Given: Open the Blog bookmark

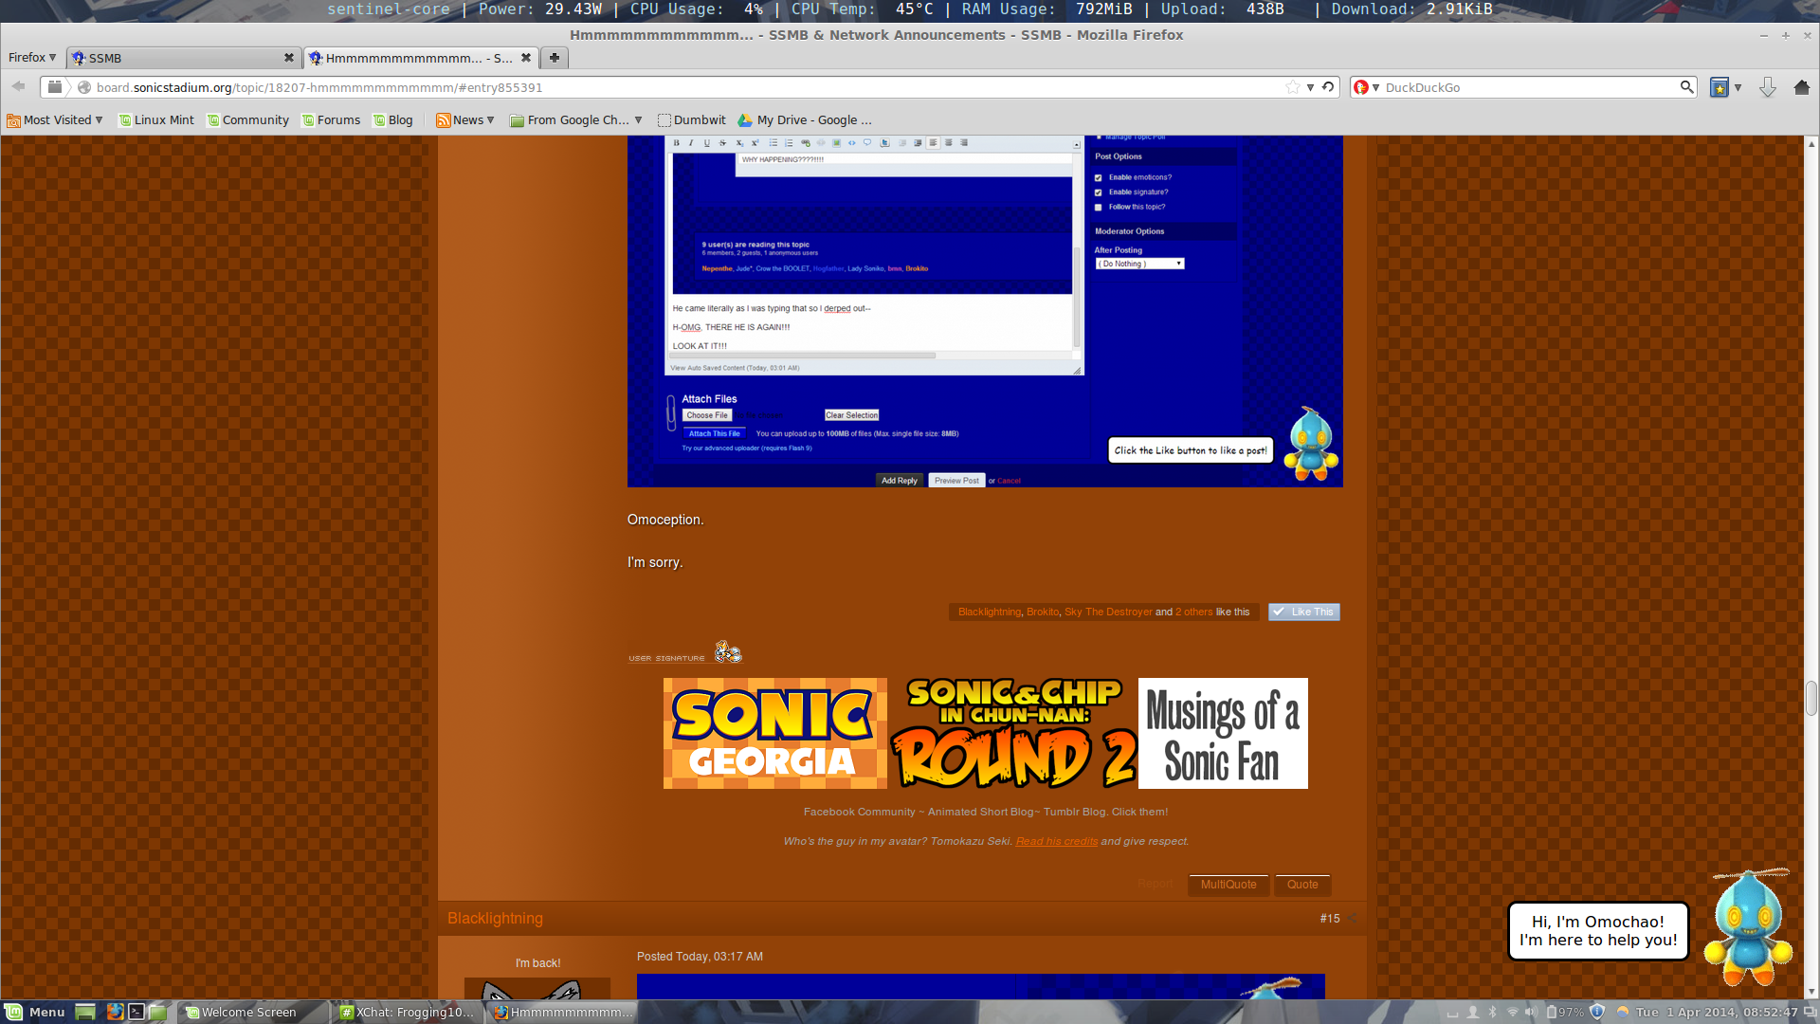Looking at the screenshot, I should [393, 120].
